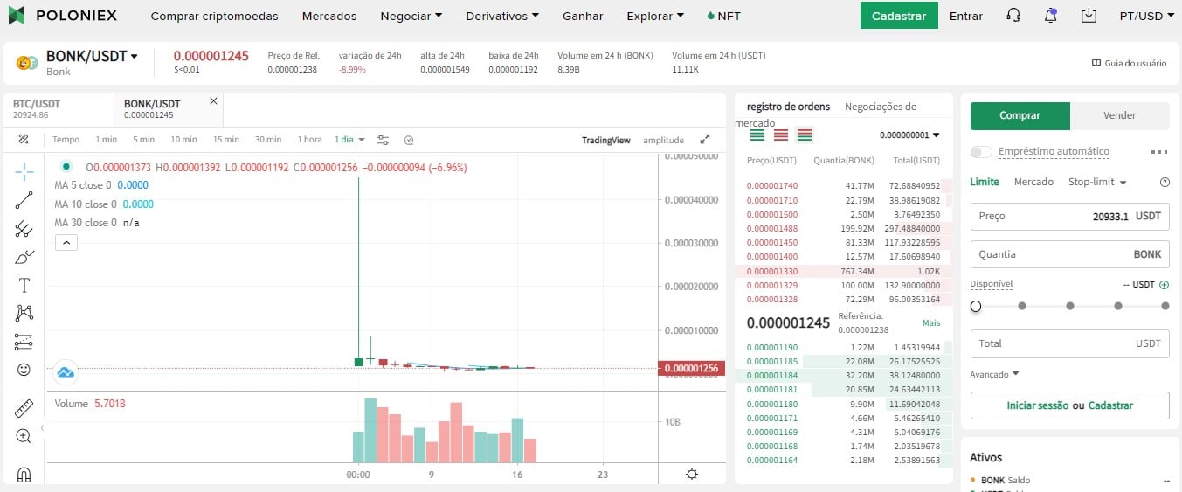Switch to the BTC/USDT chart tab
The height and width of the screenshot is (492, 1182).
[58, 108]
